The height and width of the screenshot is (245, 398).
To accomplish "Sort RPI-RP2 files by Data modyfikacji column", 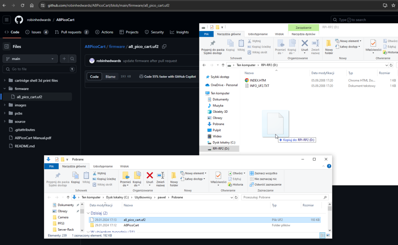I will coord(323,73).
